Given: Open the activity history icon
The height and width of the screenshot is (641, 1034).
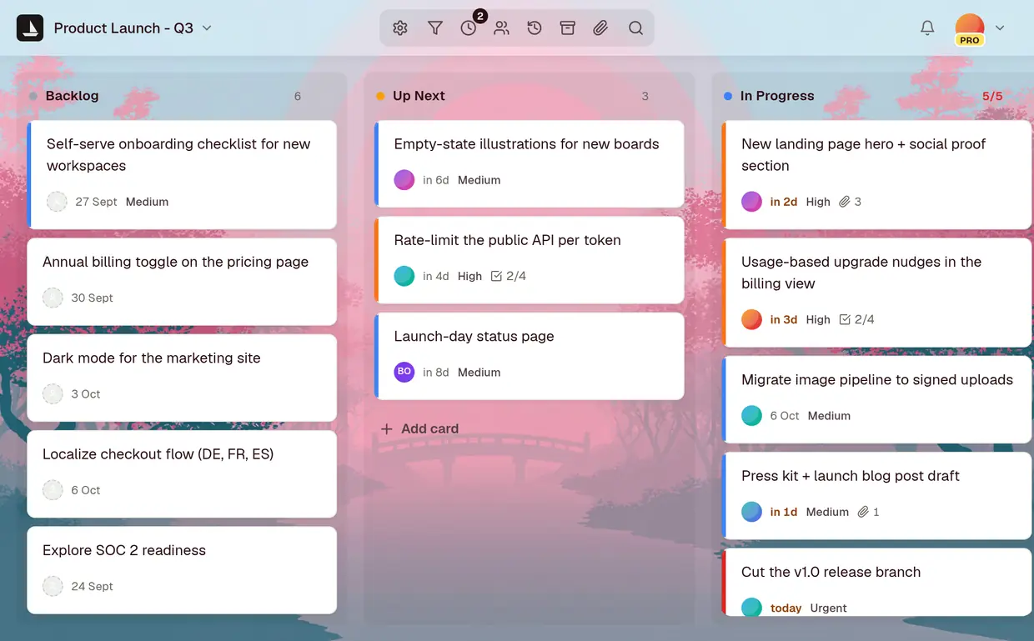Looking at the screenshot, I should point(535,28).
